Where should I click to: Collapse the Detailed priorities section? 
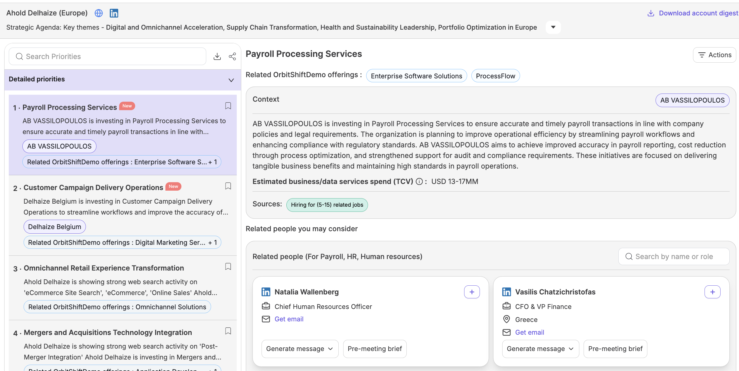point(231,80)
